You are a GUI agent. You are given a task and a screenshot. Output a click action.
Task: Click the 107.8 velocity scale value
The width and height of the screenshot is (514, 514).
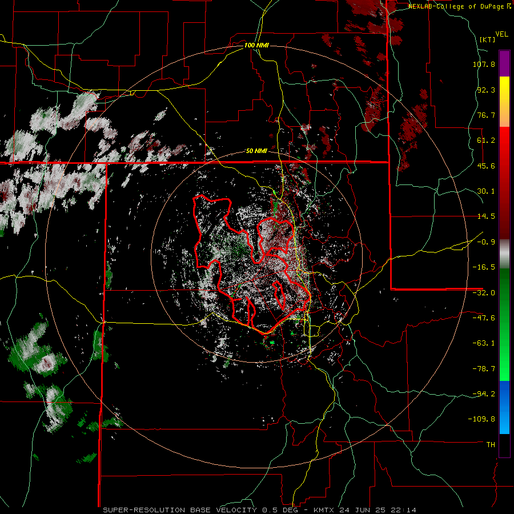click(484, 64)
